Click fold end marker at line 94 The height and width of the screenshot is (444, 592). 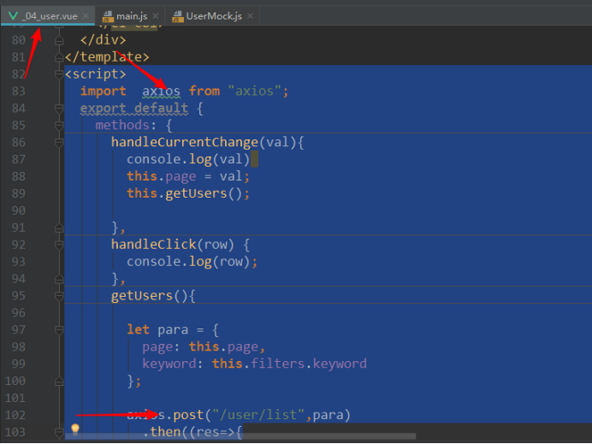(x=59, y=279)
